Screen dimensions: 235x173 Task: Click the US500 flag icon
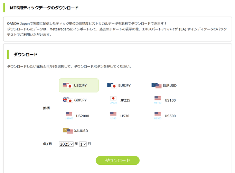click(158, 114)
